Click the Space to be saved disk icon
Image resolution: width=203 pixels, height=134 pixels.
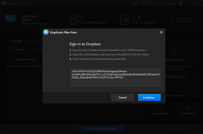(124, 20)
